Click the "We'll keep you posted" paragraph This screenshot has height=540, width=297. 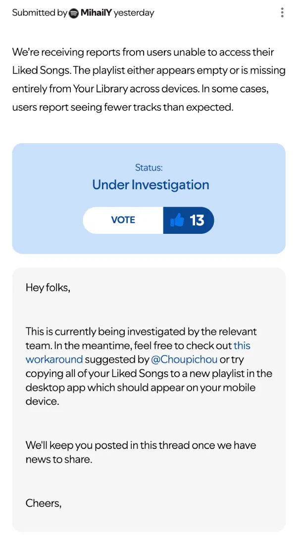[x=141, y=452]
